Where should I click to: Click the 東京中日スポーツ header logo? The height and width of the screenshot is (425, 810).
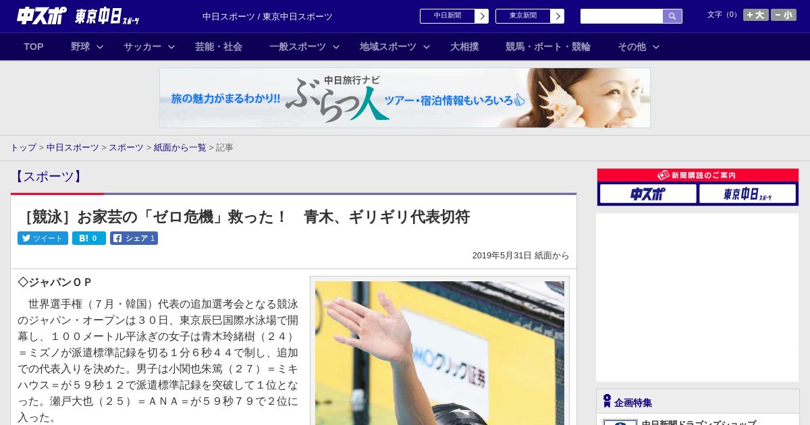point(107,16)
